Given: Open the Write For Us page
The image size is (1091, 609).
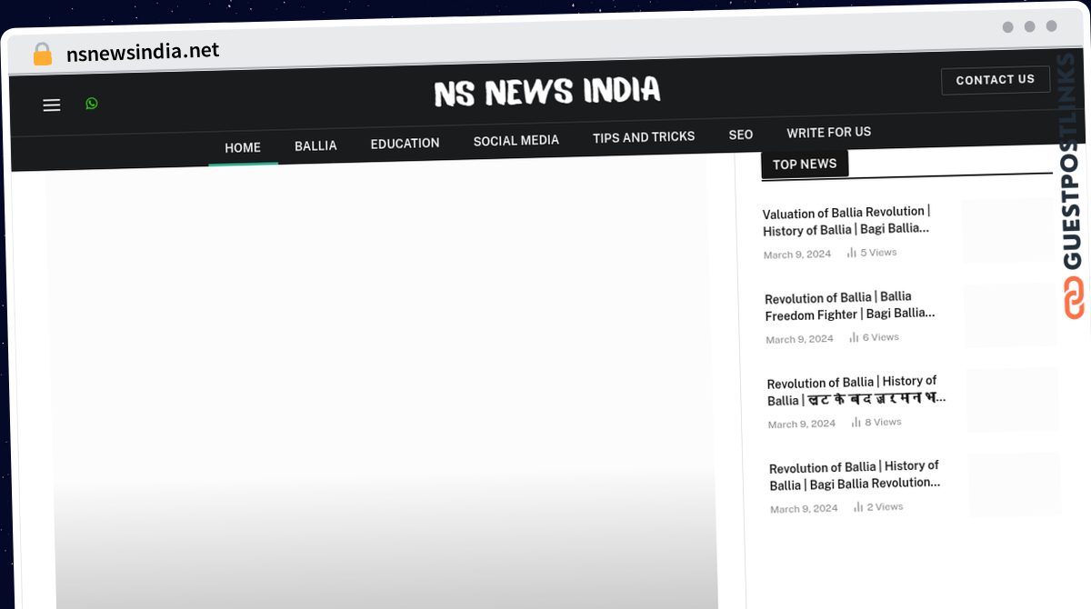Looking at the screenshot, I should tap(829, 133).
